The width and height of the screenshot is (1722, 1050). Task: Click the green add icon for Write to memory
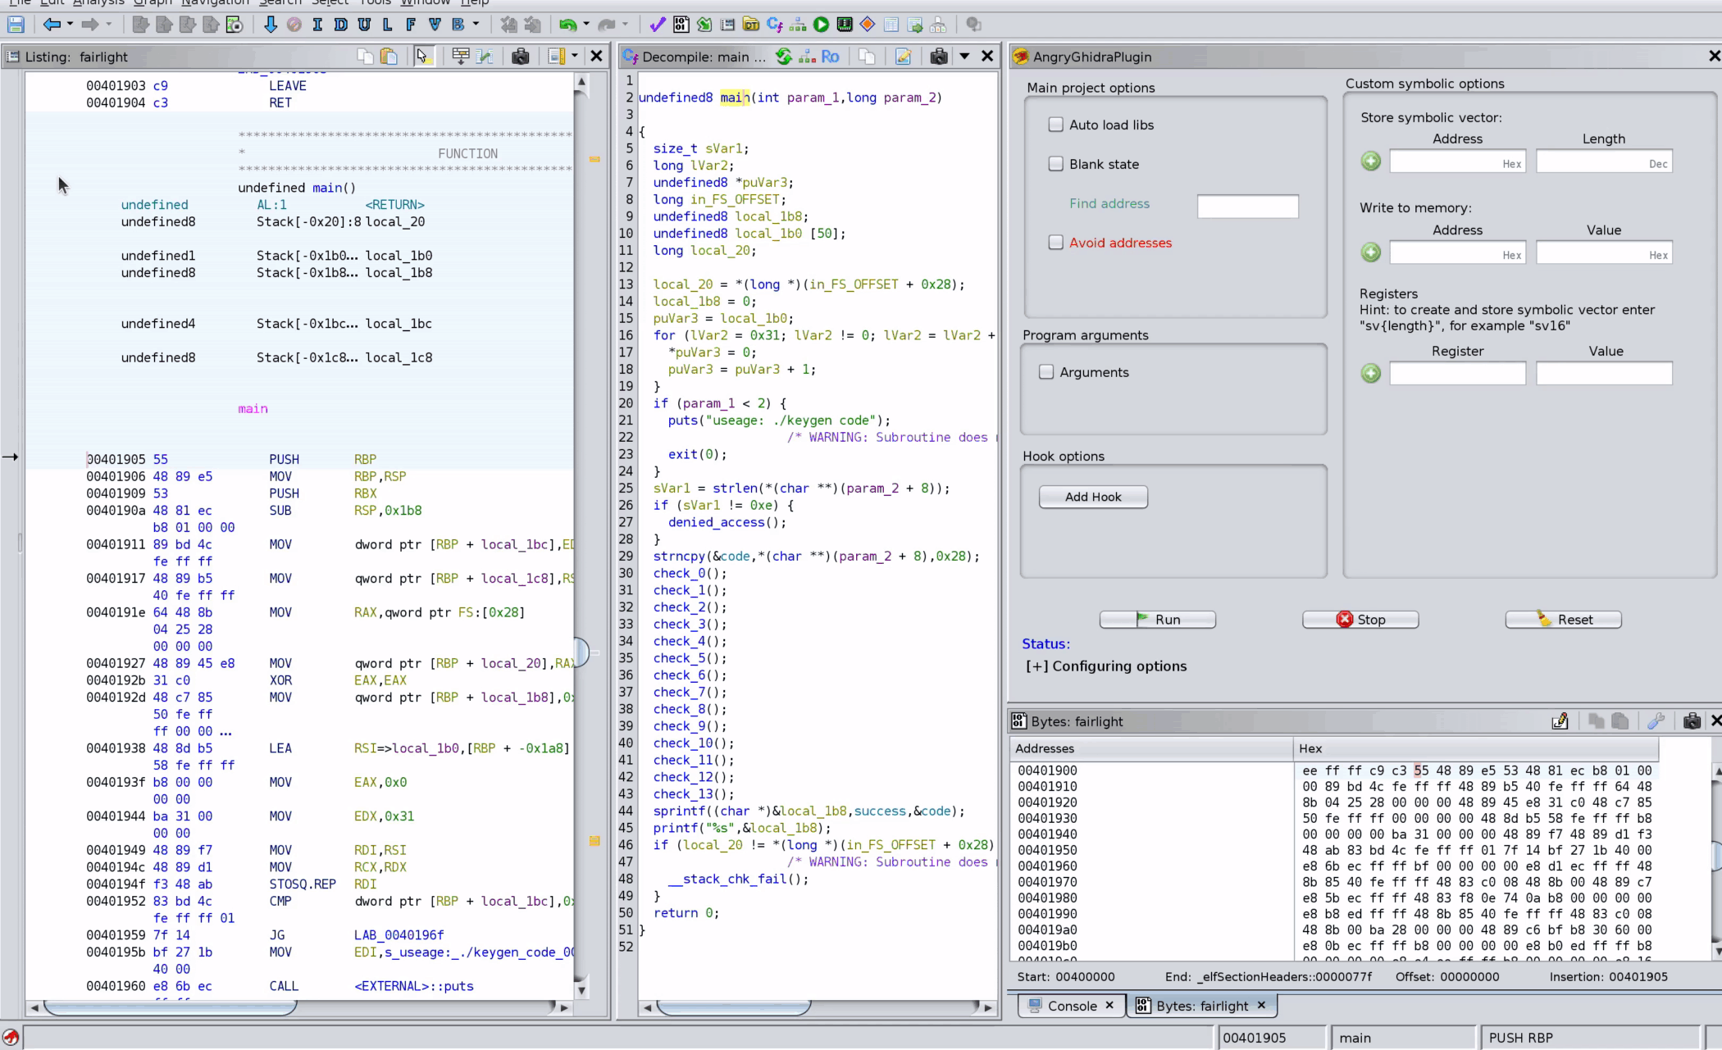point(1370,254)
